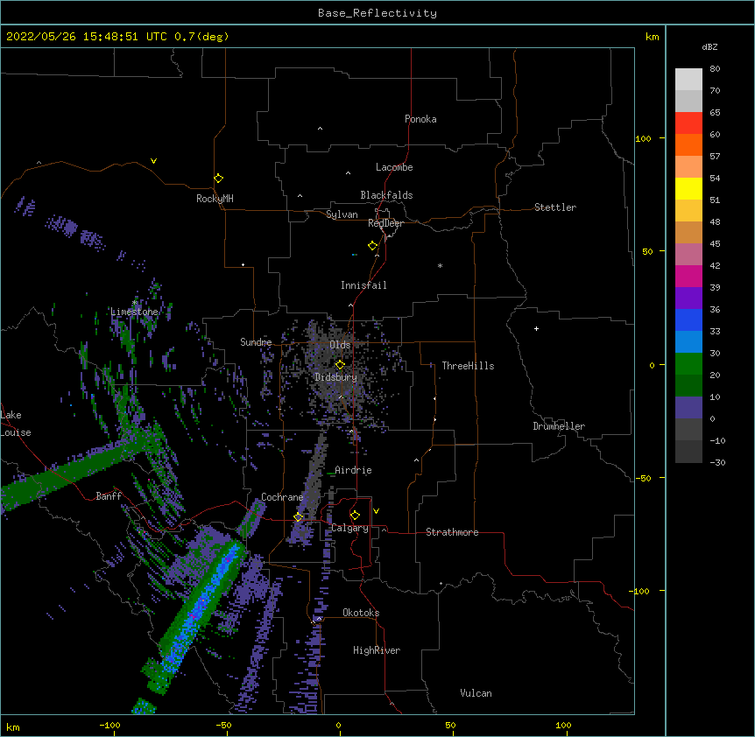
Task: Select the dusty pink 45 dBZ color band
Action: pyautogui.click(x=688, y=255)
